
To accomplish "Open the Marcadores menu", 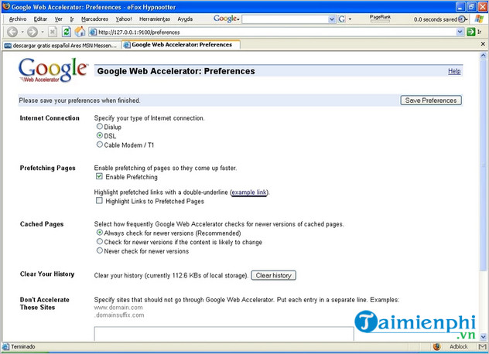I will coord(94,19).
